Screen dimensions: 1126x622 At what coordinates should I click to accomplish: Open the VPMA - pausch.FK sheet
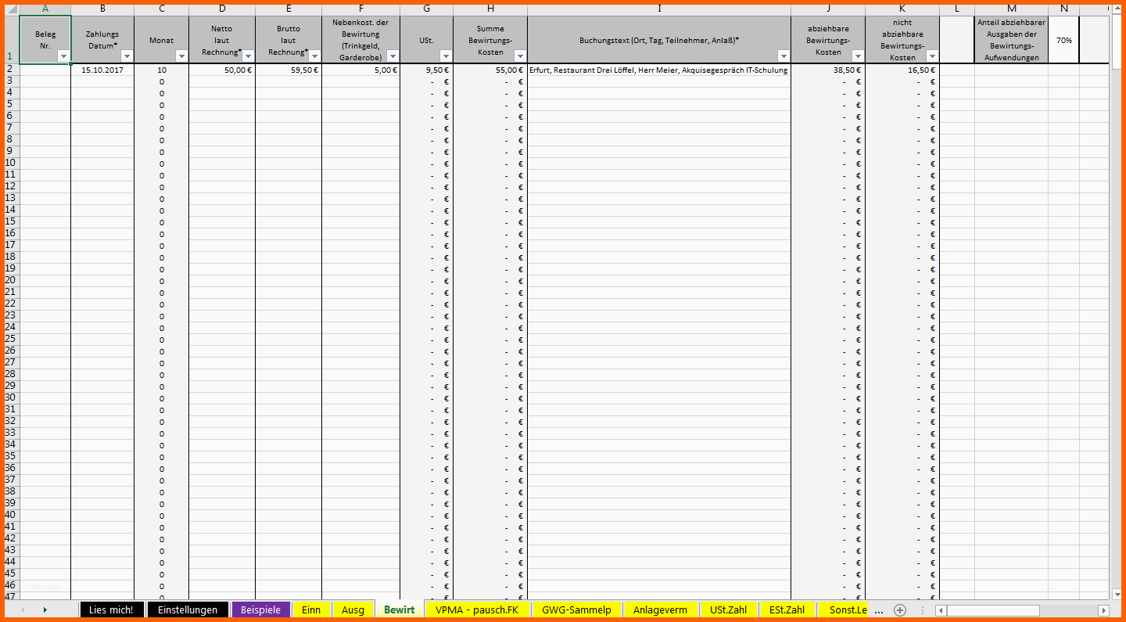click(x=477, y=610)
